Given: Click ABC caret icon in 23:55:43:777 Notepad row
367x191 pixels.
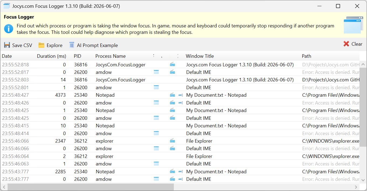Looking at the screenshot, I should [x=181, y=171].
